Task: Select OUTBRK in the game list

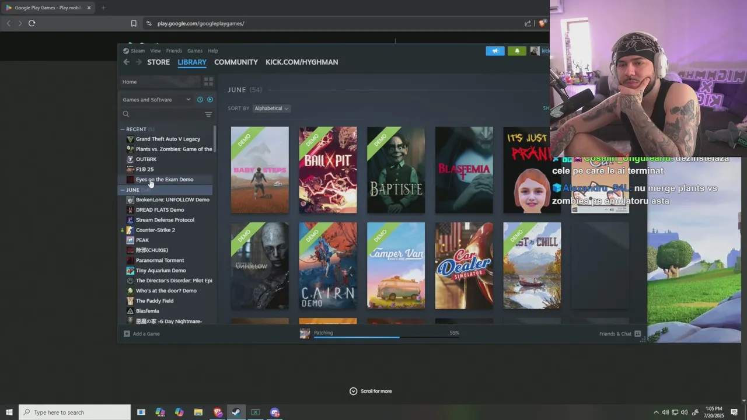Action: (x=146, y=159)
